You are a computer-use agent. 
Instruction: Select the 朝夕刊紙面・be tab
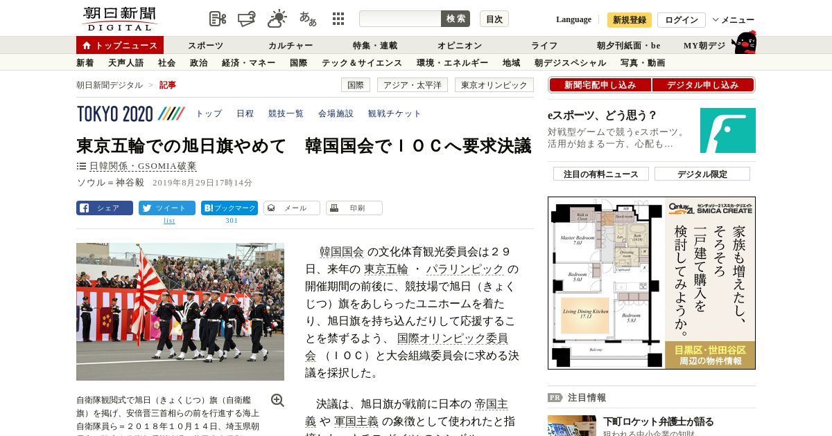tap(629, 46)
